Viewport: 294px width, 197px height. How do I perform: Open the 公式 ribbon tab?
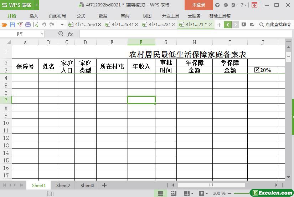click(x=81, y=16)
